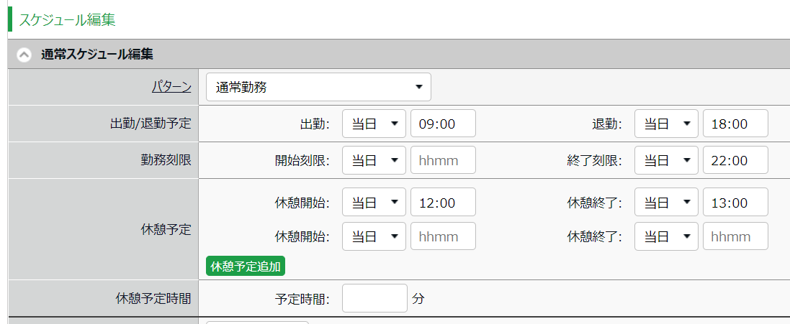Viewport: 790px width, 324px height.
Task: Click the green 休憩予定追加 button
Action: pyautogui.click(x=246, y=267)
